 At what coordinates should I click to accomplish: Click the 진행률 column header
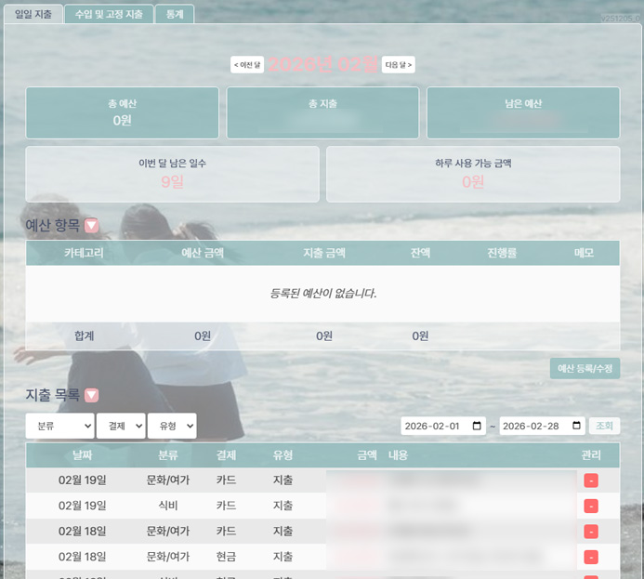(x=502, y=253)
